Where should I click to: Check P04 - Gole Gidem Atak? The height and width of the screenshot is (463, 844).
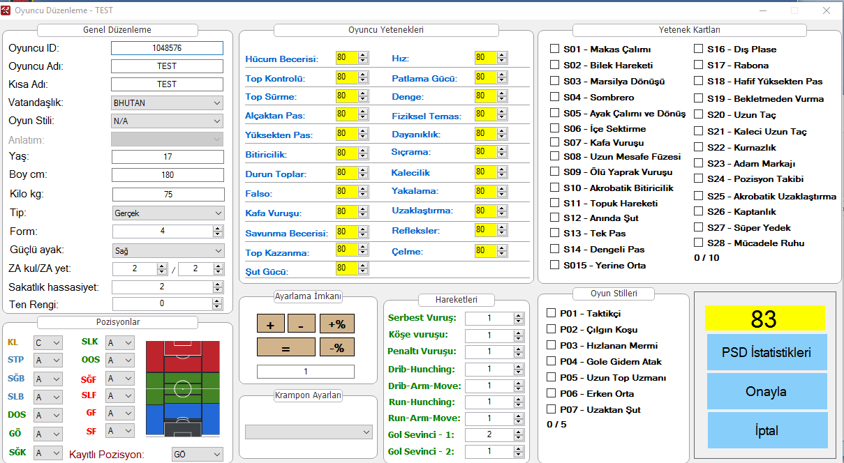[x=551, y=361]
